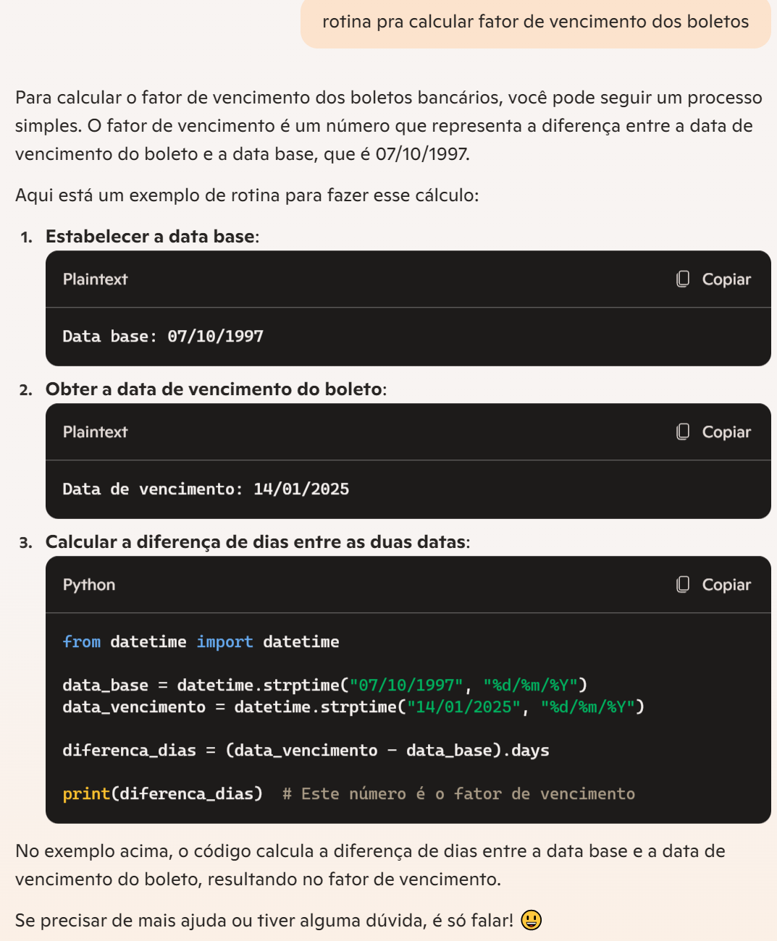Select the user message bubble about boletos
The width and height of the screenshot is (777, 941).
[535, 22]
